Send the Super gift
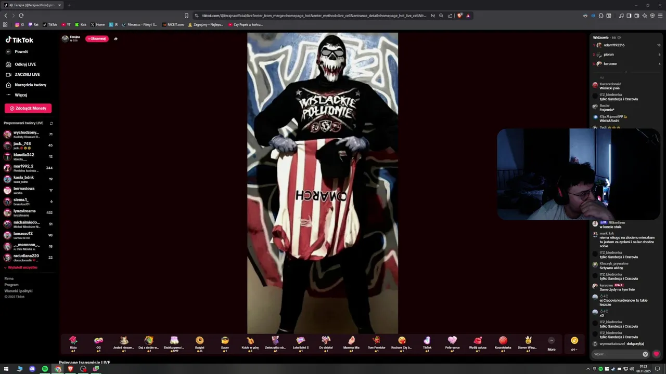 pos(225,343)
